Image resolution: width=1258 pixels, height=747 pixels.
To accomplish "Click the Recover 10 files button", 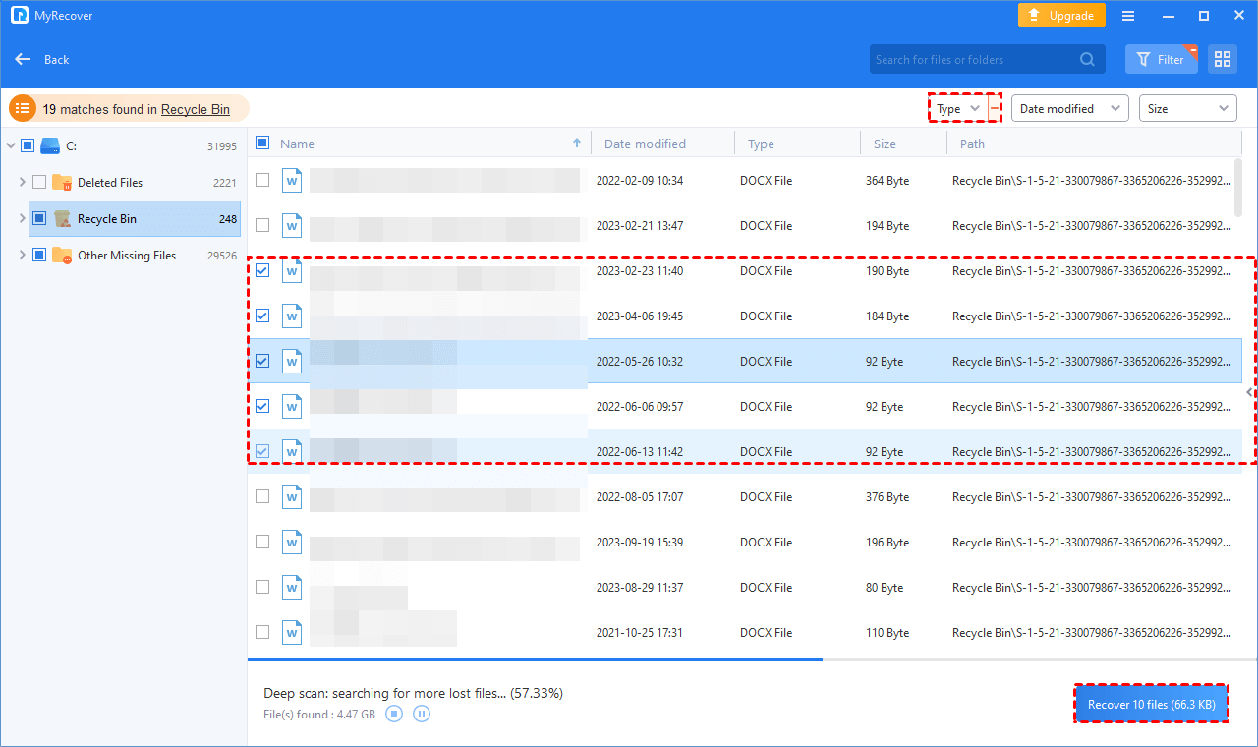I will click(1151, 704).
